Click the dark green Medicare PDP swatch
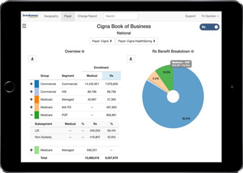243x173 pixels. click(x=37, y=115)
